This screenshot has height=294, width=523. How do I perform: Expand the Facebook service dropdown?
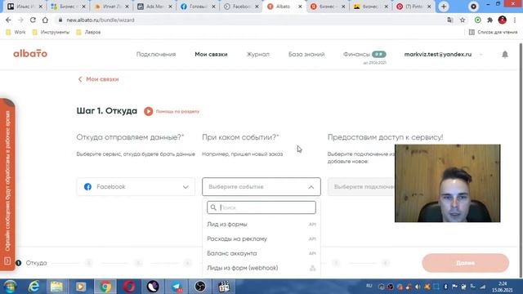click(186, 187)
